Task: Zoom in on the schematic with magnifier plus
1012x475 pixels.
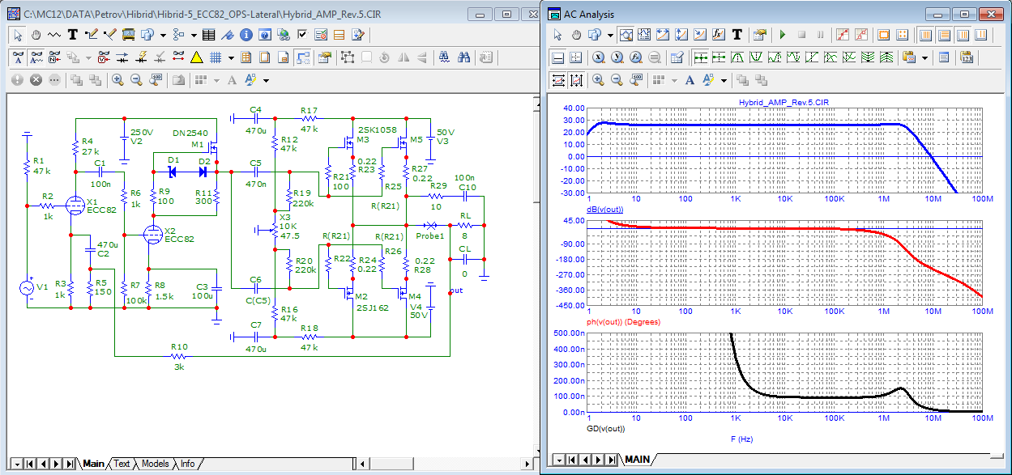Action: click(x=117, y=80)
